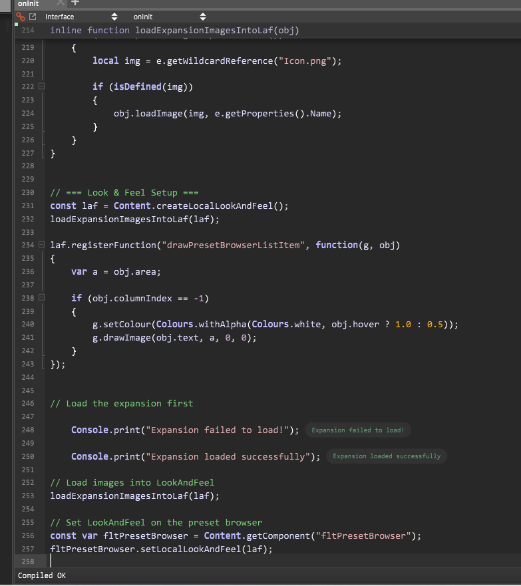521x586 pixels.
Task: Click line number 246 in the gutter
Action: coord(27,404)
